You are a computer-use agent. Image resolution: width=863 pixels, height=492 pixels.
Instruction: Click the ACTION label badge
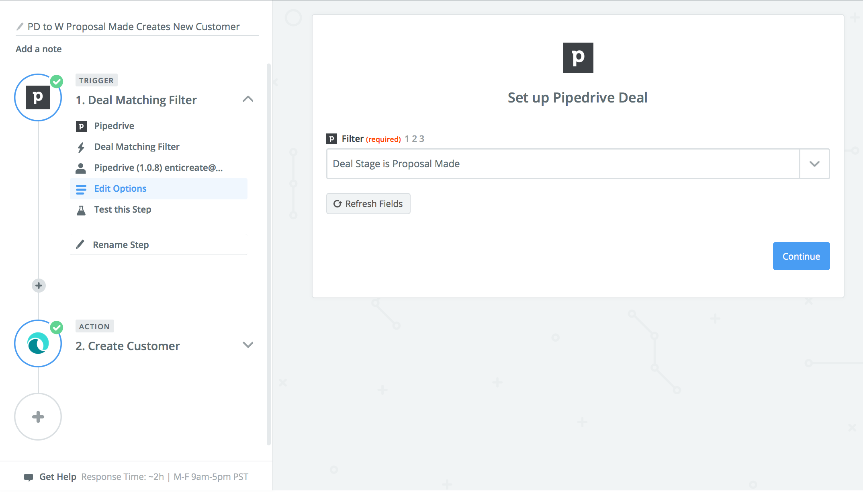click(x=94, y=326)
